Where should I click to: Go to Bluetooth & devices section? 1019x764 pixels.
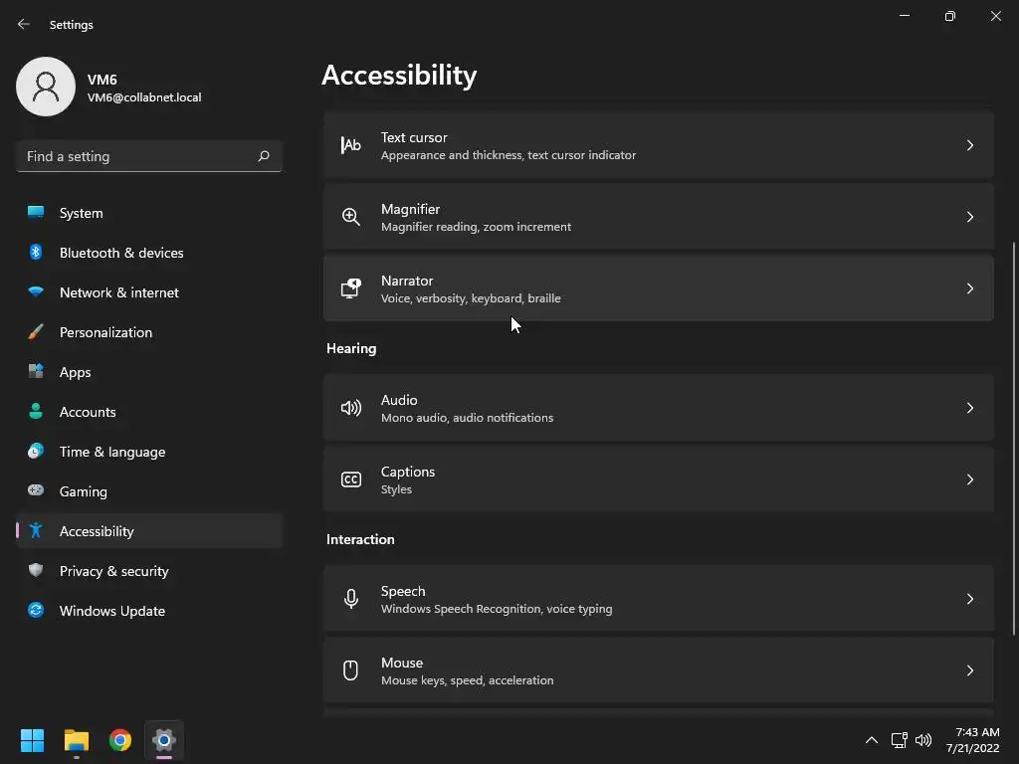click(x=121, y=253)
